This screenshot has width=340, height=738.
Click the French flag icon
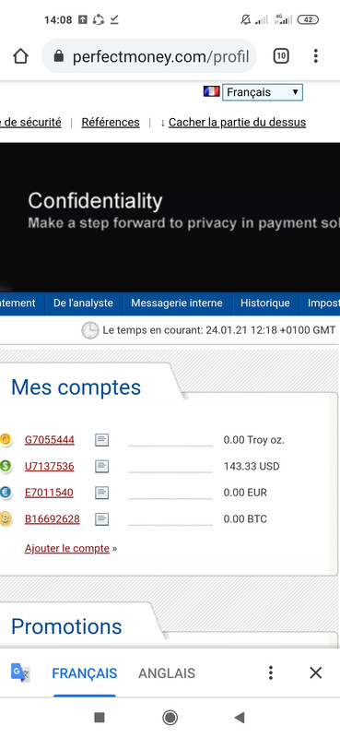point(212,91)
